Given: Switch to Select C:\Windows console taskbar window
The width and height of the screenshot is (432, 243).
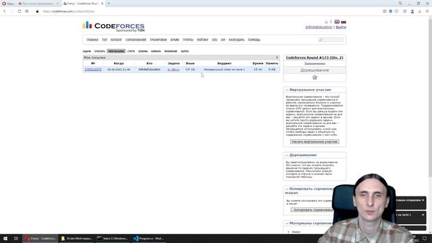Looking at the screenshot, I should pyautogui.click(x=113, y=238).
